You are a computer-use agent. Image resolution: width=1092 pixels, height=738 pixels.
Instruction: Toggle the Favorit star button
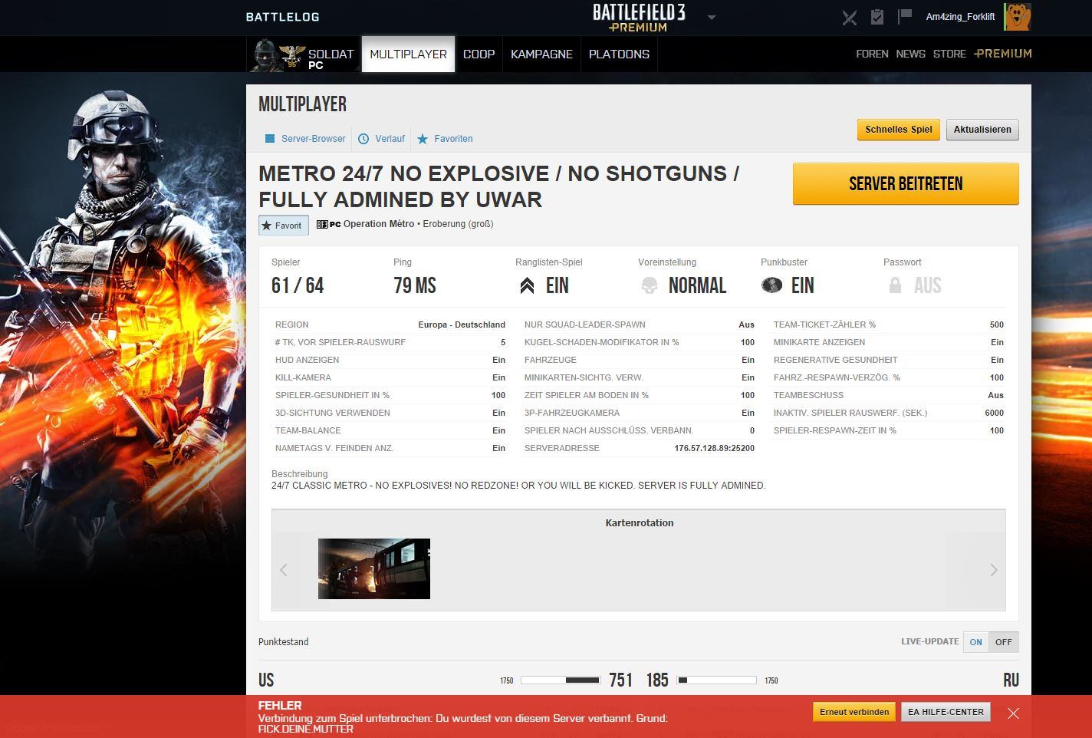point(284,226)
